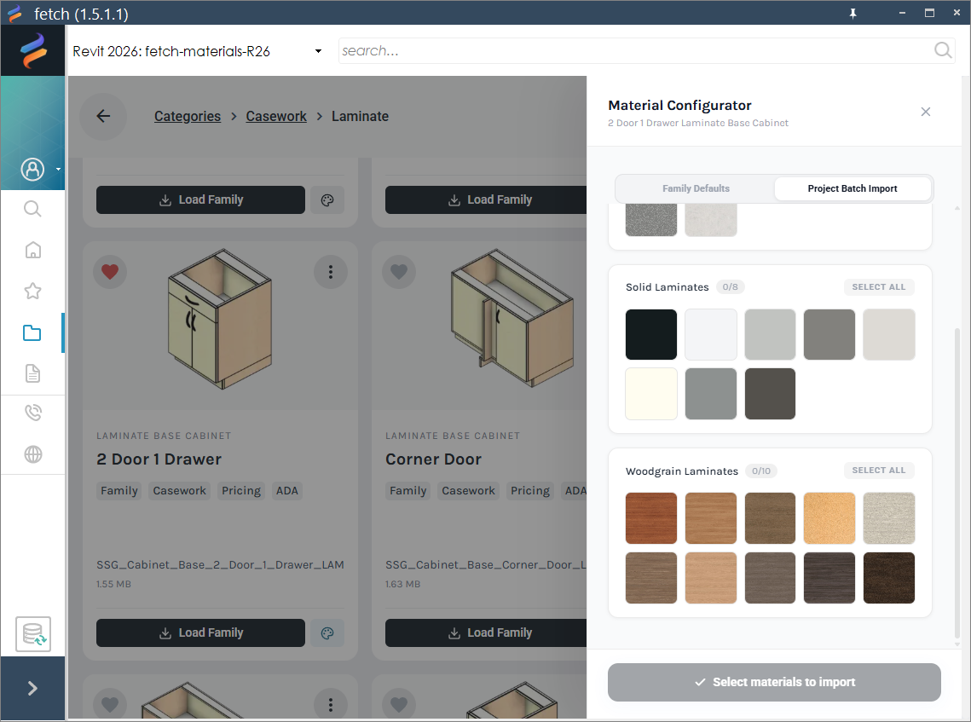Switch to Project Batch Import tab

pyautogui.click(x=853, y=188)
